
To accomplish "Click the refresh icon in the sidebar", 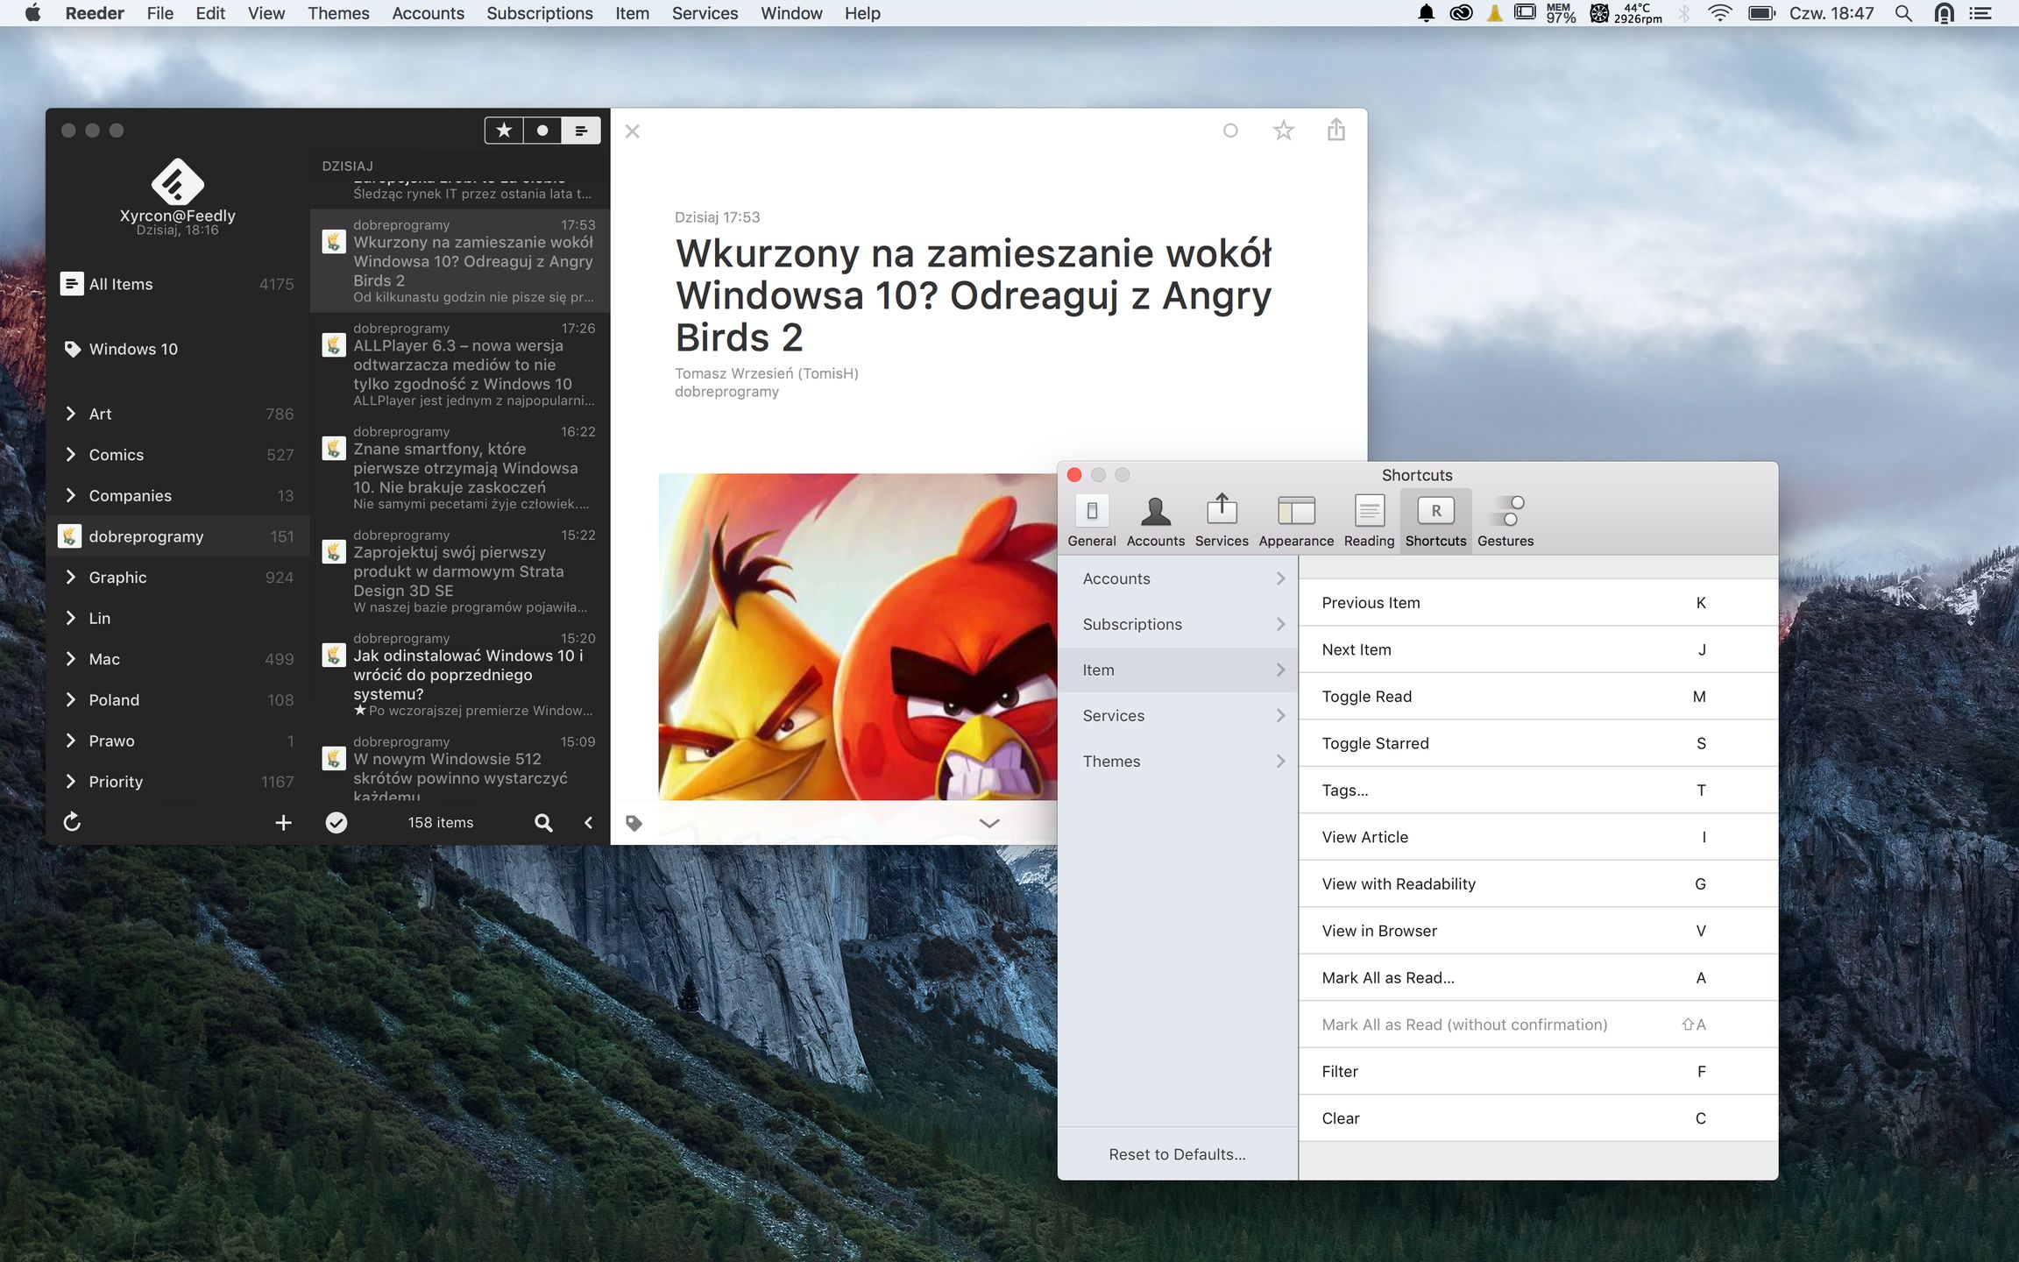I will (x=72, y=822).
